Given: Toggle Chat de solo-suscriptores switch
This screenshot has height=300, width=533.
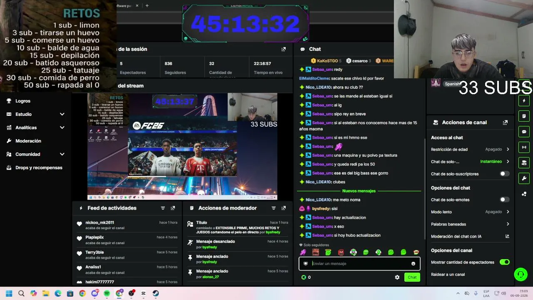Looking at the screenshot, I should point(504,174).
